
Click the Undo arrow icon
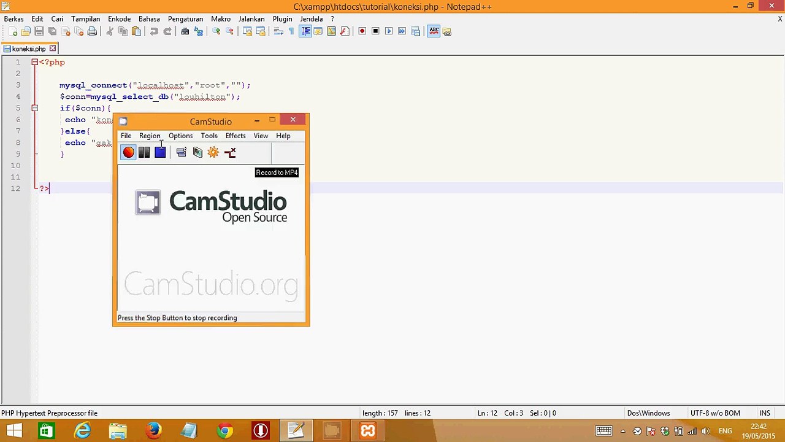pos(154,31)
